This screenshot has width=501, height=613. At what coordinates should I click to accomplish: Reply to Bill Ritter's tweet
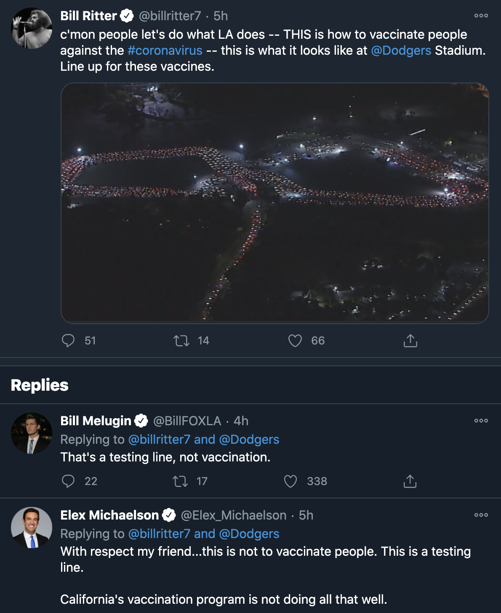(68, 341)
